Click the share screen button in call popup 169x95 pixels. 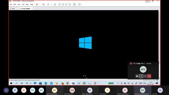tap(145, 76)
